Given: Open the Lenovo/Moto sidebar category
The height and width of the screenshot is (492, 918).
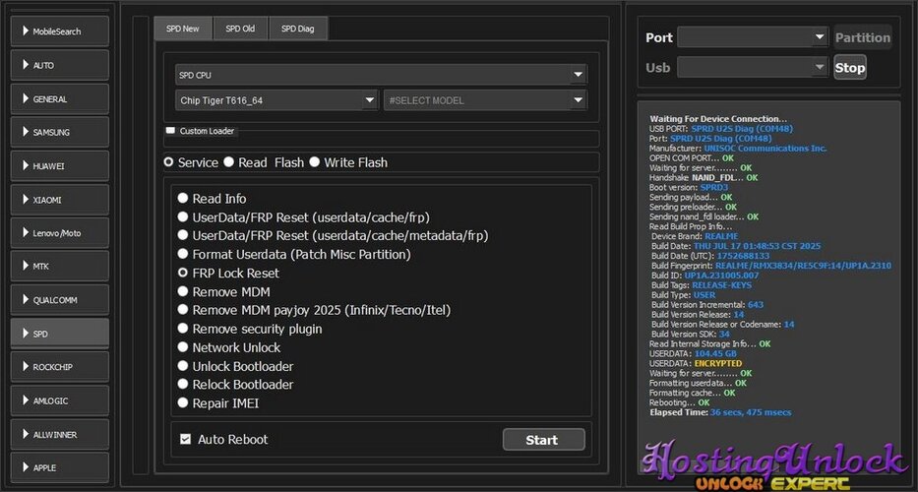Looking at the screenshot, I should point(59,233).
